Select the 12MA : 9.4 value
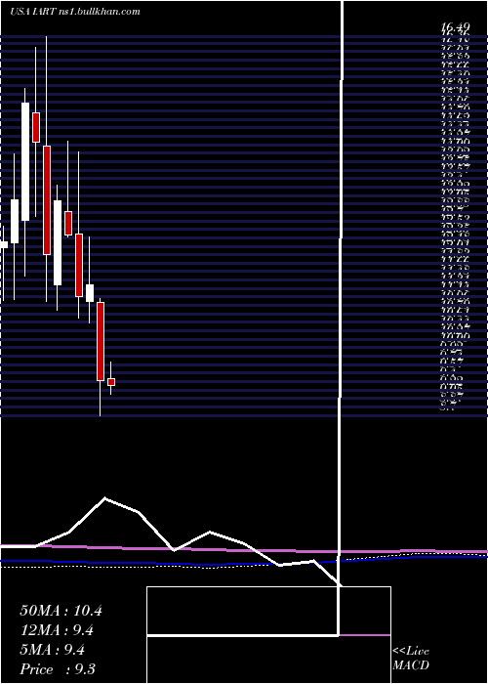The width and height of the screenshot is (488, 684). coord(57,630)
